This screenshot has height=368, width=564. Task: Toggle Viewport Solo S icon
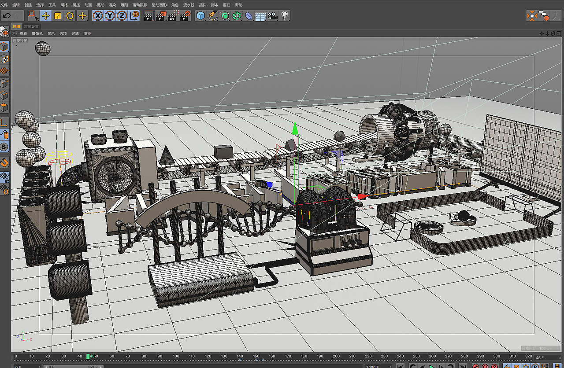tap(4, 147)
